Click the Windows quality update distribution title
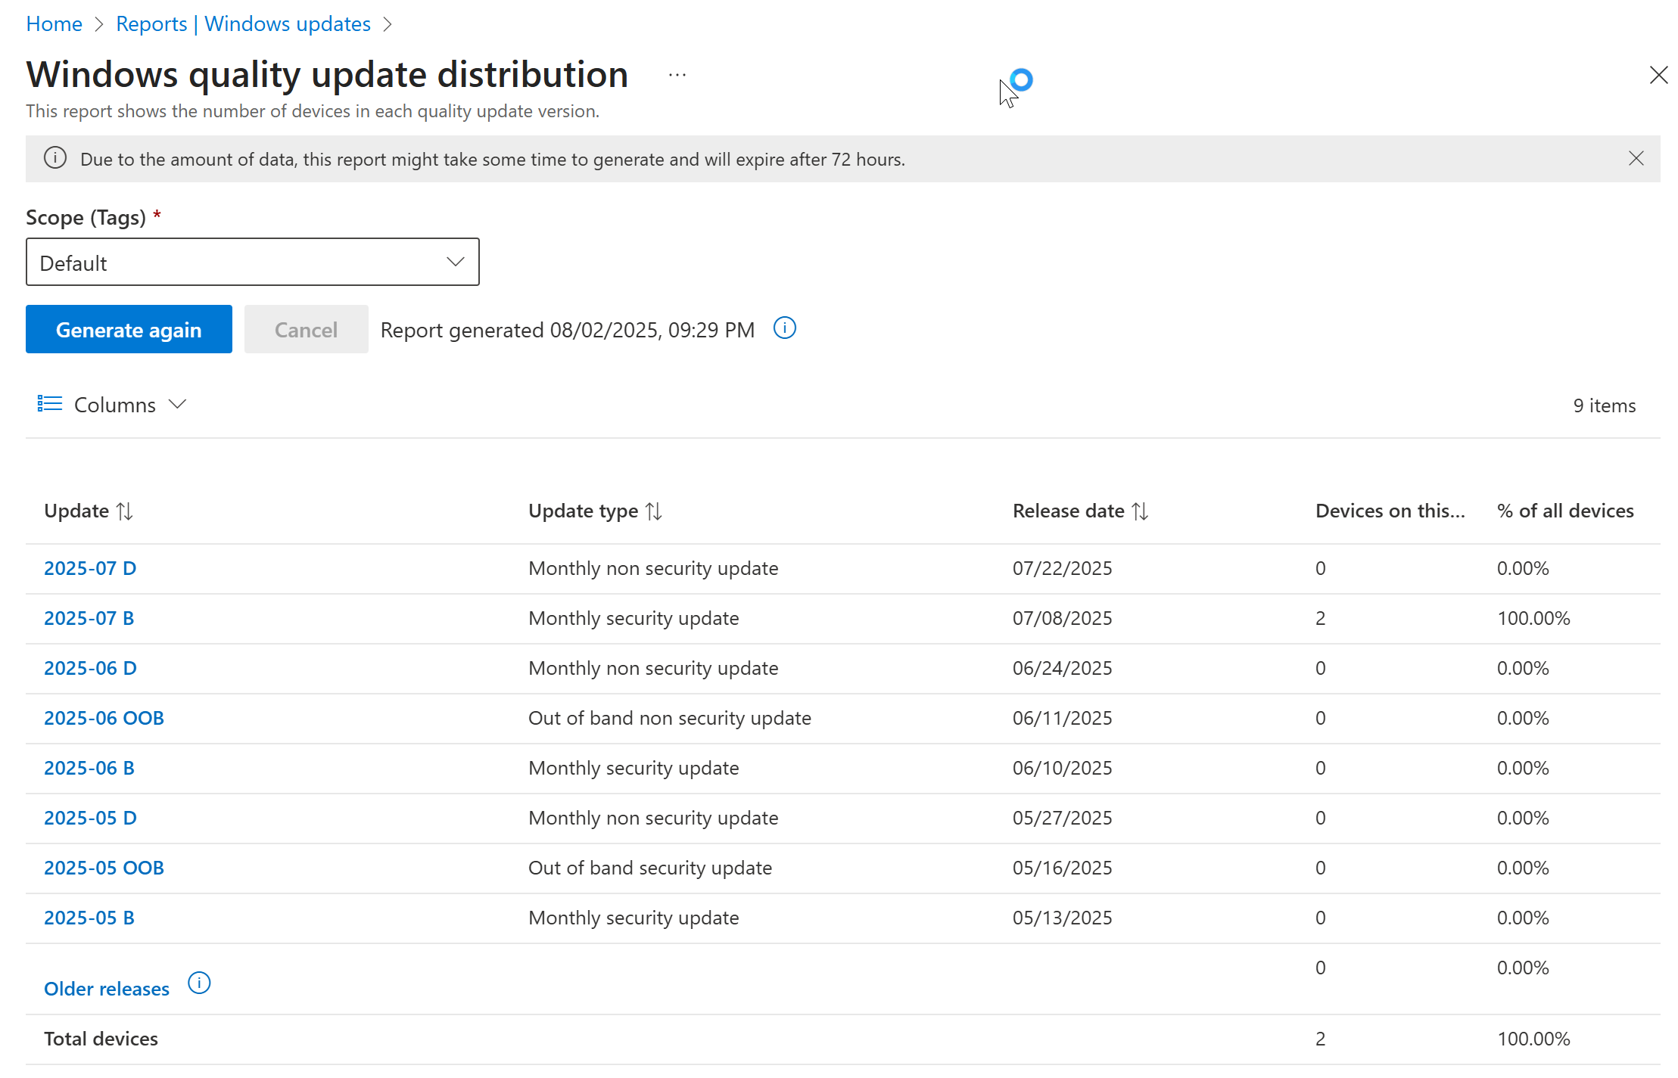 tap(327, 74)
